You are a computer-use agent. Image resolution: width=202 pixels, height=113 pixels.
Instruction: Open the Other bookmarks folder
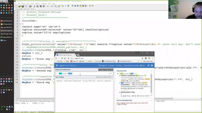tap(147, 61)
